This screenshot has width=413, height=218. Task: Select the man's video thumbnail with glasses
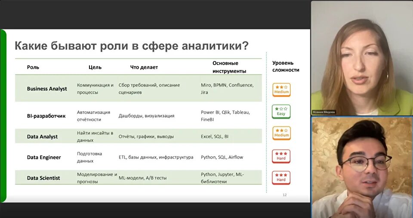click(362, 167)
